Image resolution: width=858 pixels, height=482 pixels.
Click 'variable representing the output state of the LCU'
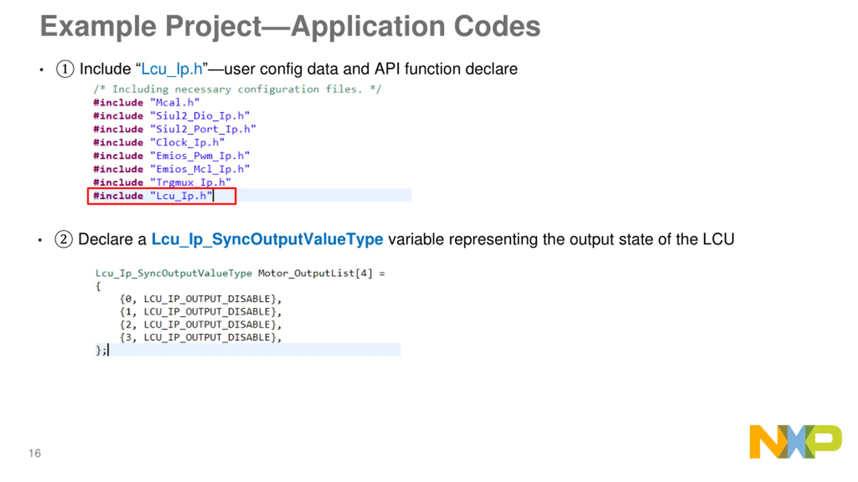click(561, 239)
